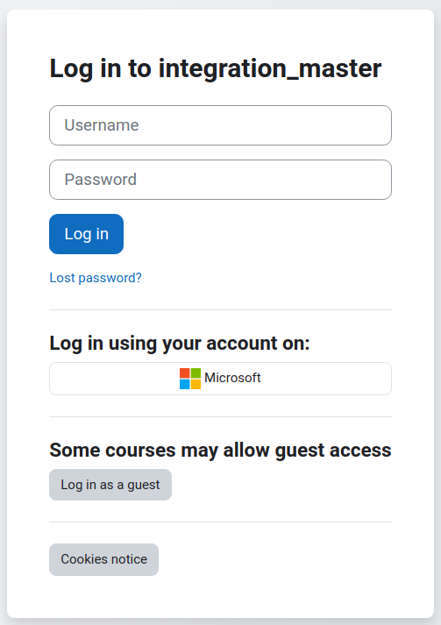Image resolution: width=441 pixels, height=625 pixels.
Task: Sign in with the Microsoft account button
Action: point(220,379)
